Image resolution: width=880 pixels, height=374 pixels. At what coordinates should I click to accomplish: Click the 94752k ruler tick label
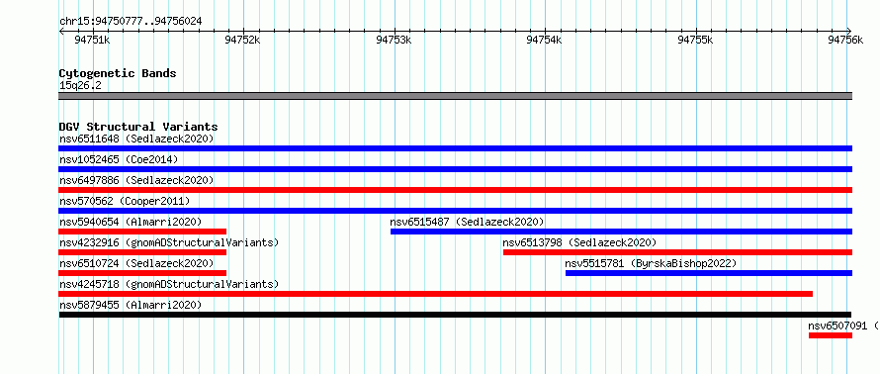tap(242, 40)
